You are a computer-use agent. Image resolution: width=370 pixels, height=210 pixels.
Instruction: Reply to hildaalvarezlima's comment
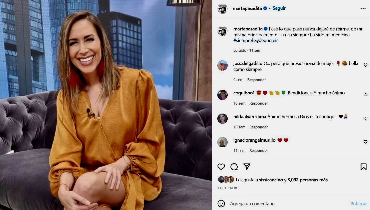[x=259, y=127]
